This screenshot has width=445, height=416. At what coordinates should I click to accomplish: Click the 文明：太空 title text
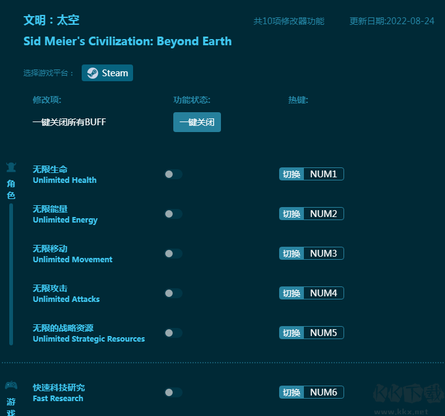(x=51, y=20)
